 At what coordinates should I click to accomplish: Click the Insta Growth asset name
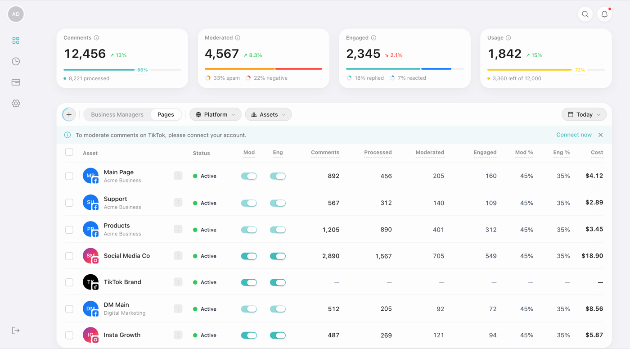click(x=122, y=335)
